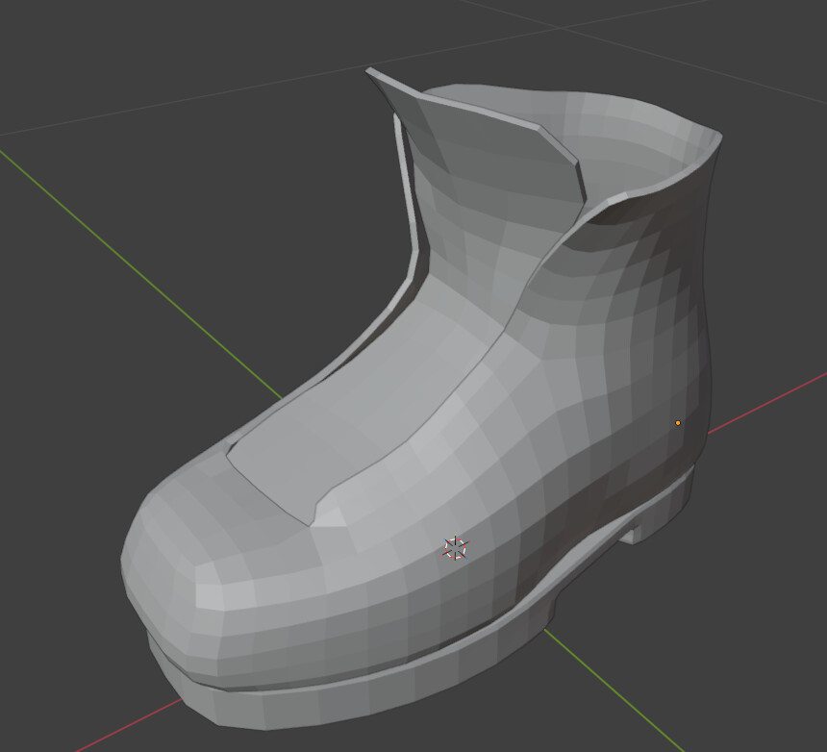Screen dimensions: 827x752
Task: Click the 3D cursor crosshair on the boot
Action: tap(455, 548)
